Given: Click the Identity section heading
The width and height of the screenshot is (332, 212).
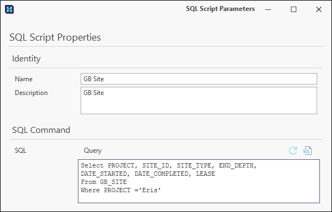Looking at the screenshot, I should (x=26, y=59).
